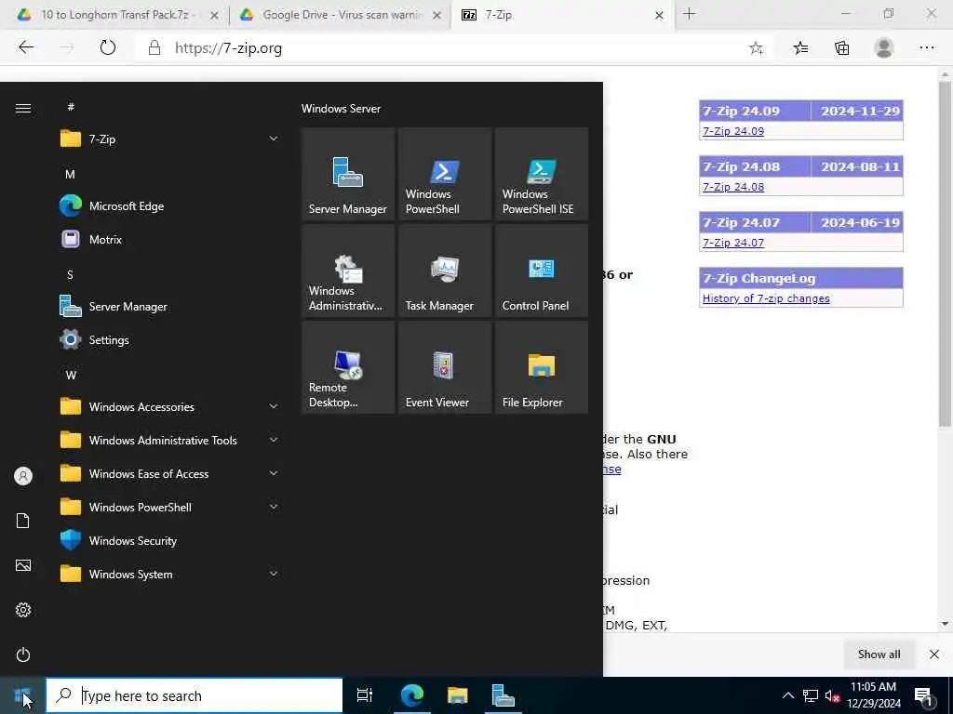953x714 pixels.
Task: Click the muted volume icon in tray
Action: pyautogui.click(x=832, y=695)
